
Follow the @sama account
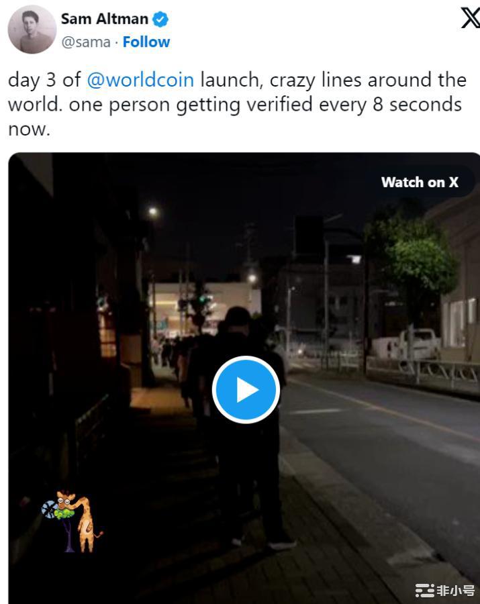[146, 42]
